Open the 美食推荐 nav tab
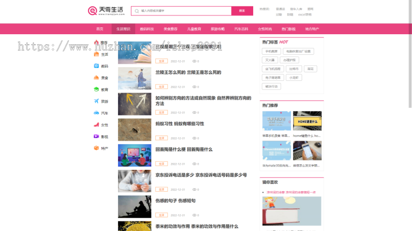Screen dimensions: 412x231 pos(171,29)
